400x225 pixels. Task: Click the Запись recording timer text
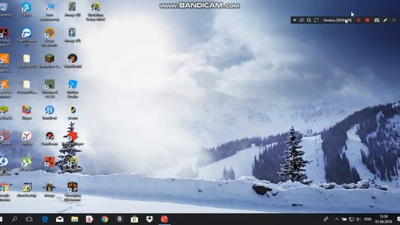tap(337, 20)
